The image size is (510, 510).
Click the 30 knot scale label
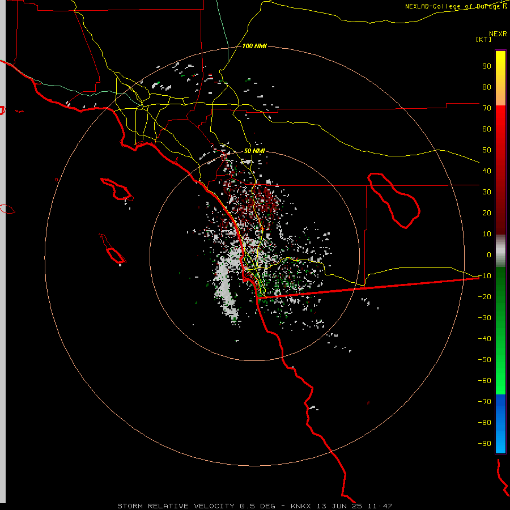pos(487,192)
